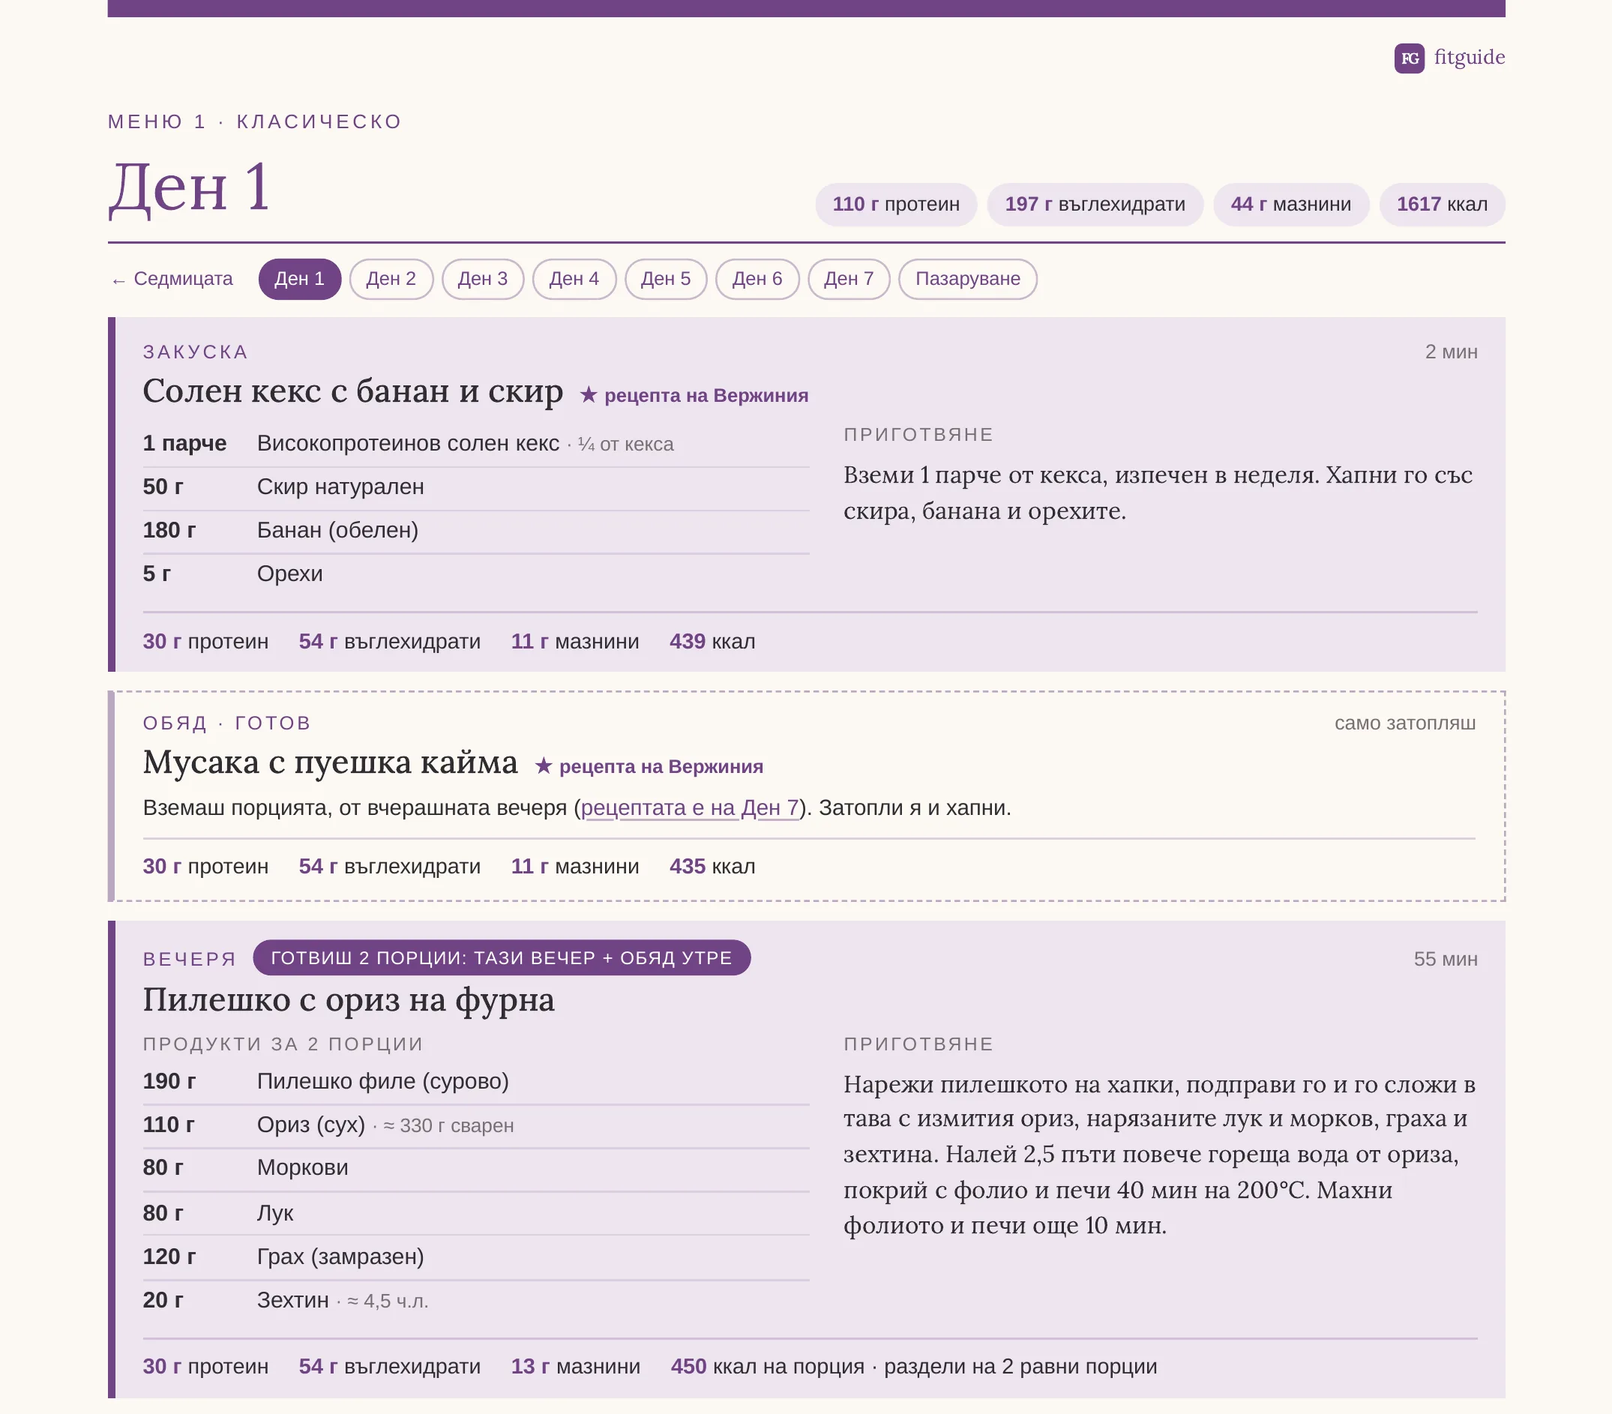Click the 439 ккал breakfast value
This screenshot has height=1414, width=1612.
point(712,641)
